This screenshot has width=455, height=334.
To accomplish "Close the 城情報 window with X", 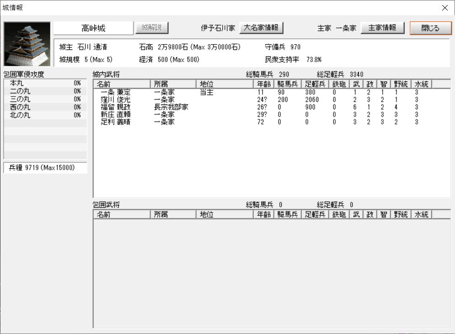I will tap(445, 8).
